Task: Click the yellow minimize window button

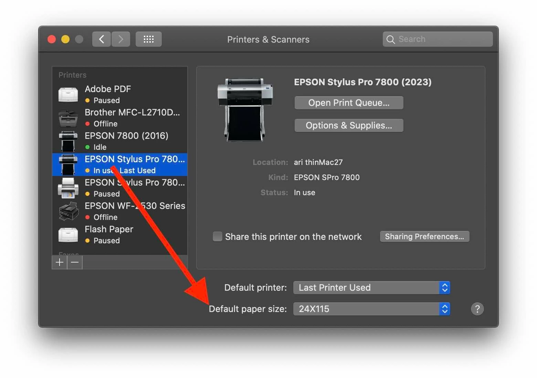Action: coord(65,39)
